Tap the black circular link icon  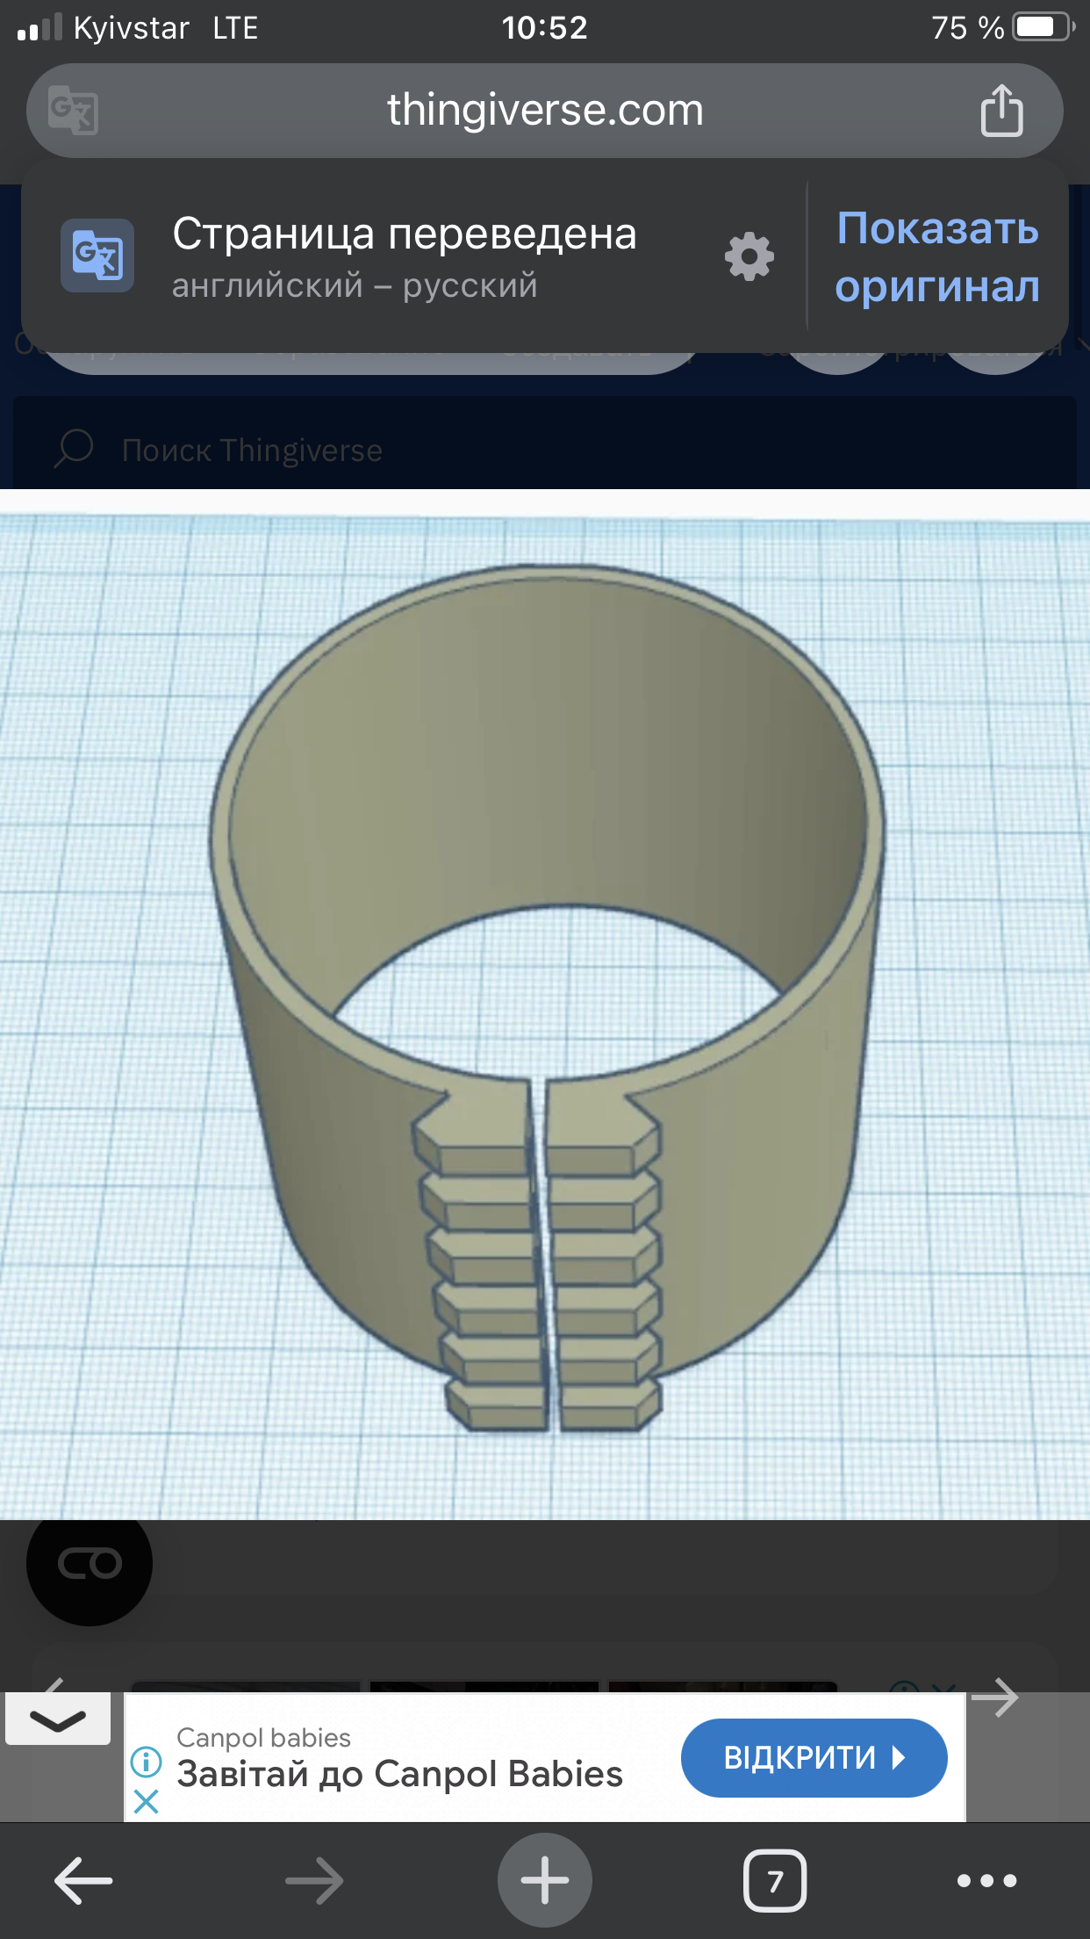[x=90, y=1563]
